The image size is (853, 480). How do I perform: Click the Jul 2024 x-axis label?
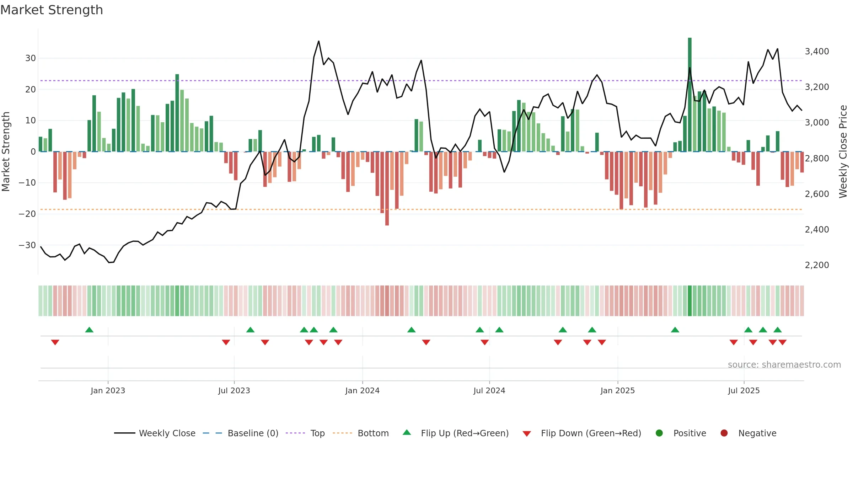pos(489,391)
